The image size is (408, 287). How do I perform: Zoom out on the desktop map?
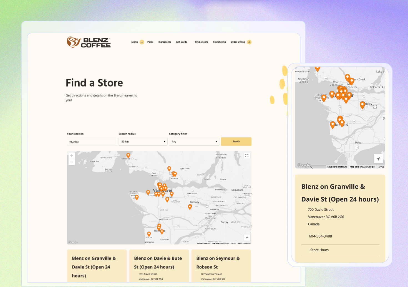coord(72,162)
